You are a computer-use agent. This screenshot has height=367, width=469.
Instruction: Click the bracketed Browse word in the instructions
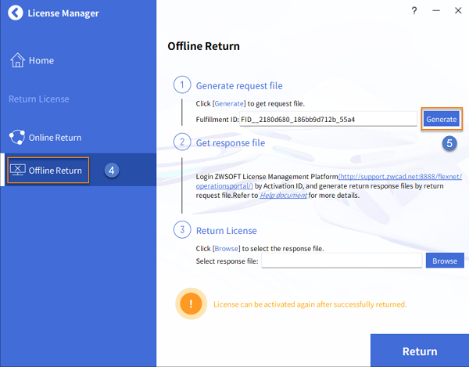227,249
